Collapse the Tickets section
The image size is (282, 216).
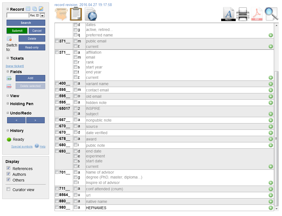8,58
